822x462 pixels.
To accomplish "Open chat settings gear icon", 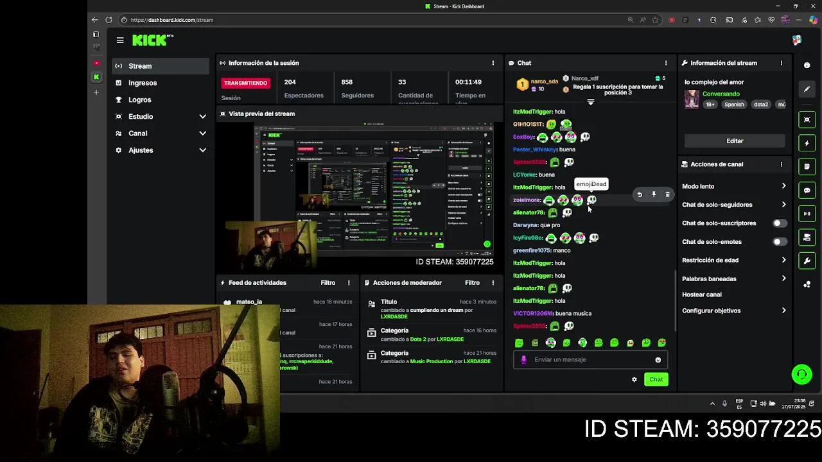I will (x=634, y=379).
